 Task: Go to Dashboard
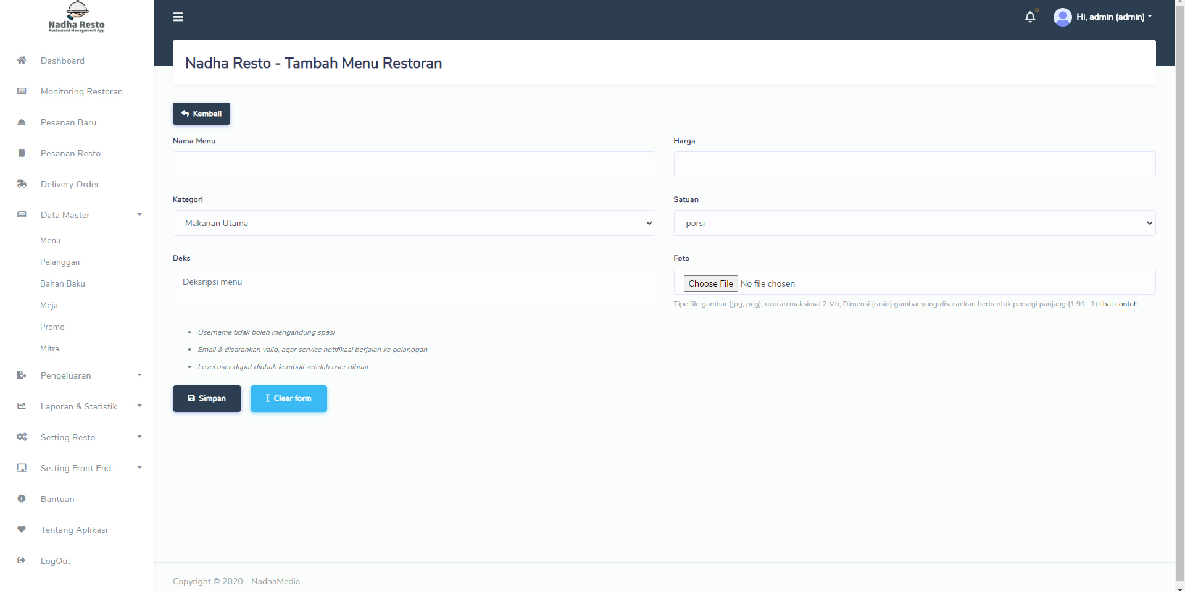(62, 61)
